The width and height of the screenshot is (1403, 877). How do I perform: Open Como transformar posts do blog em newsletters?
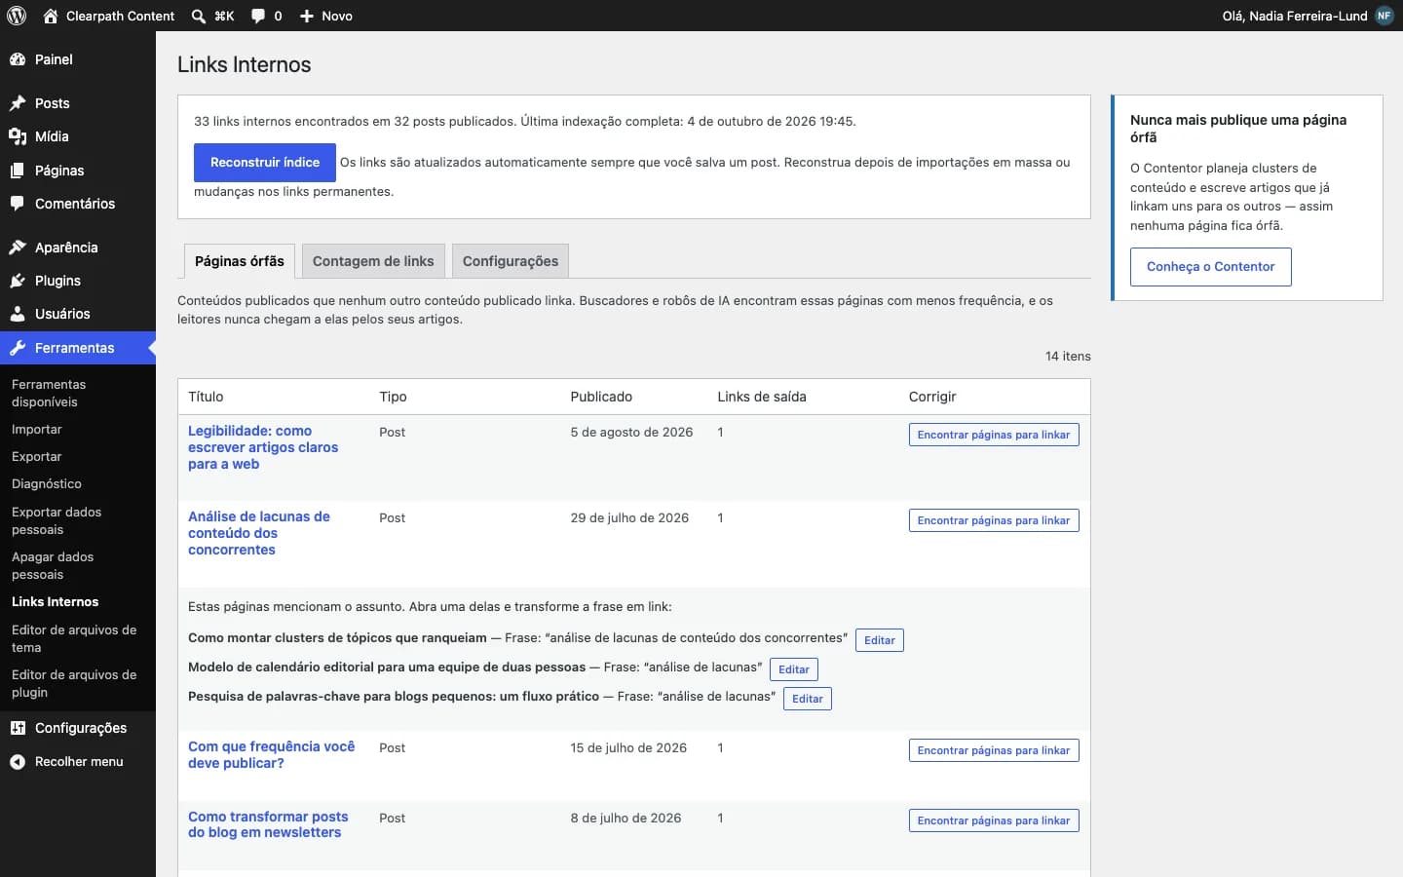[x=268, y=824]
